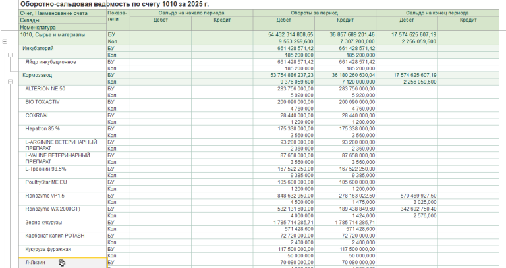Click L-Треонин quantity debit 9 385,000
Image resolution: width=506 pixels, height=268 pixels.
[302, 175]
